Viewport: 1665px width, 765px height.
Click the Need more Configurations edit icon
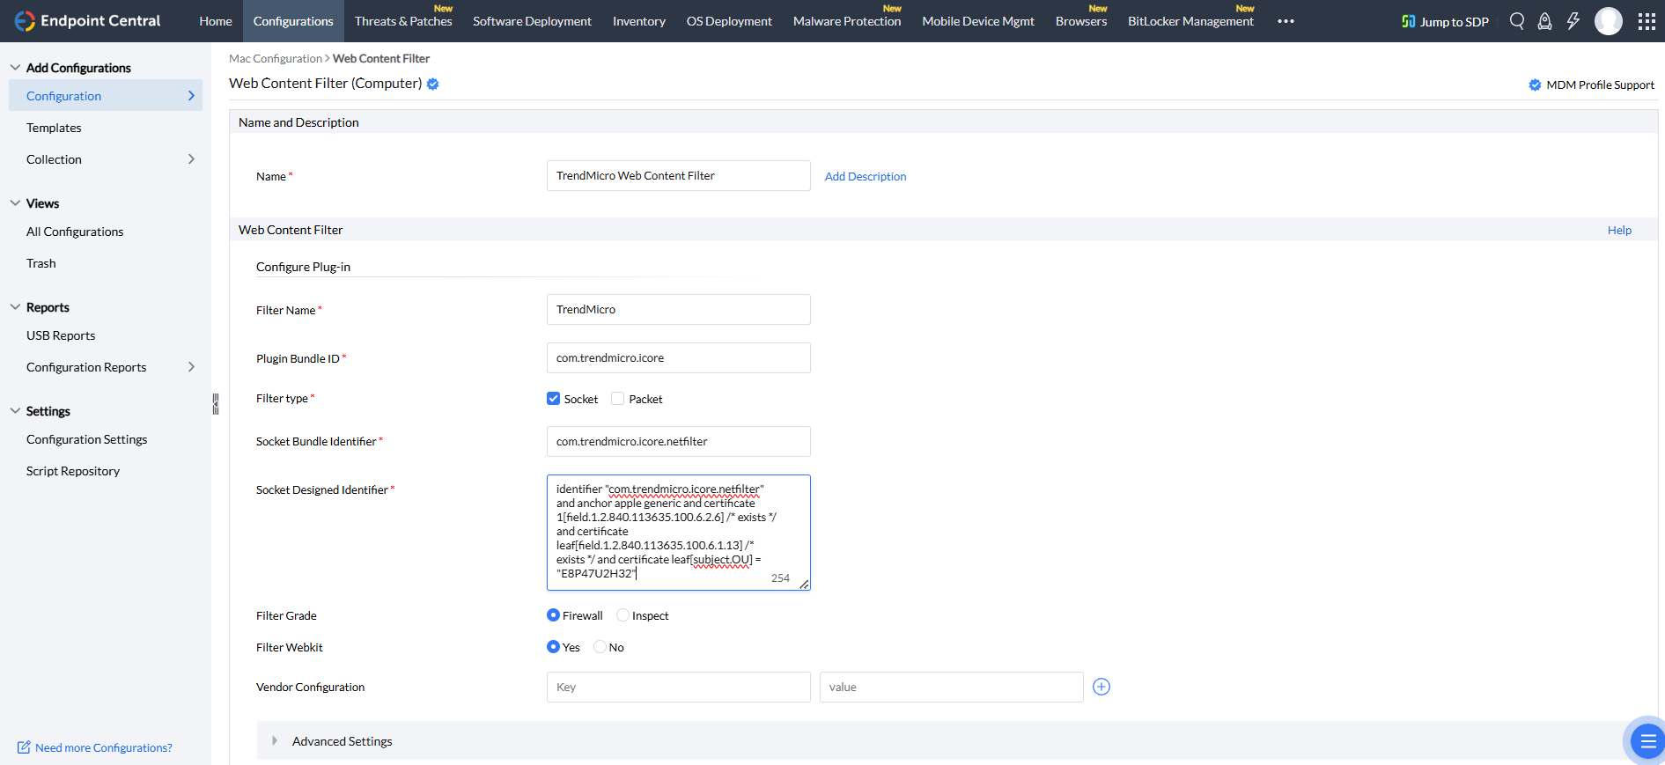coord(24,747)
